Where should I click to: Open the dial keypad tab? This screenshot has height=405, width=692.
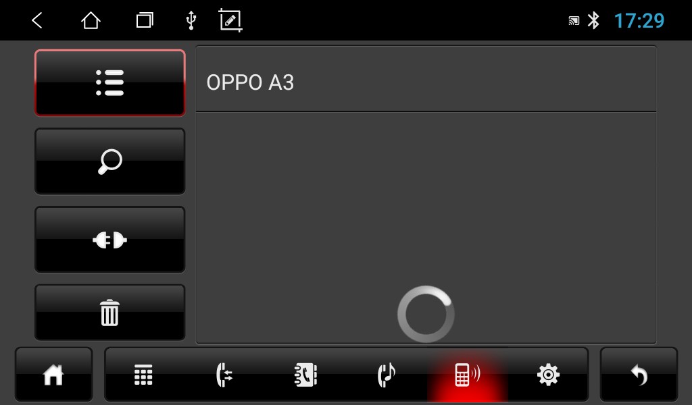pos(143,375)
